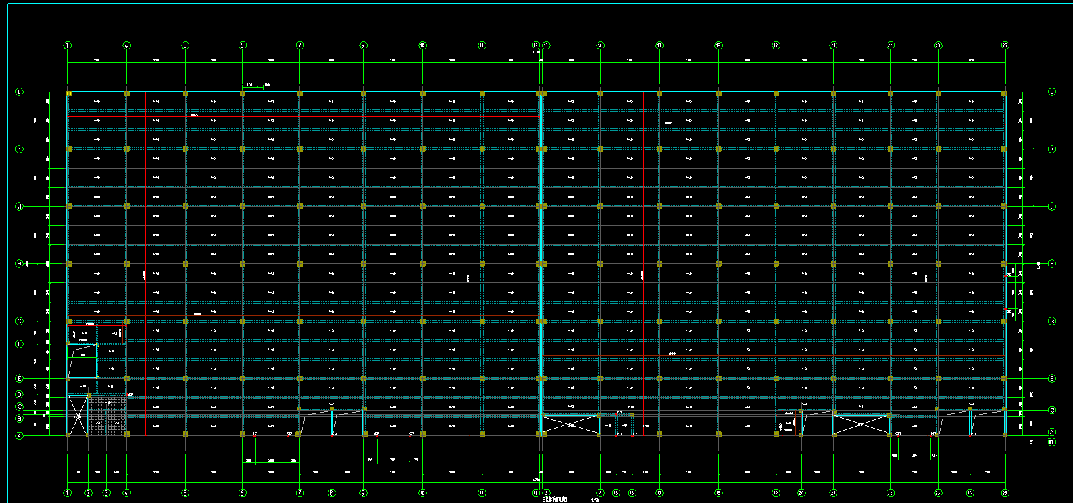The width and height of the screenshot is (1073, 503).
Task: Select the F axis bubble on the left side
Action: [x=19, y=344]
